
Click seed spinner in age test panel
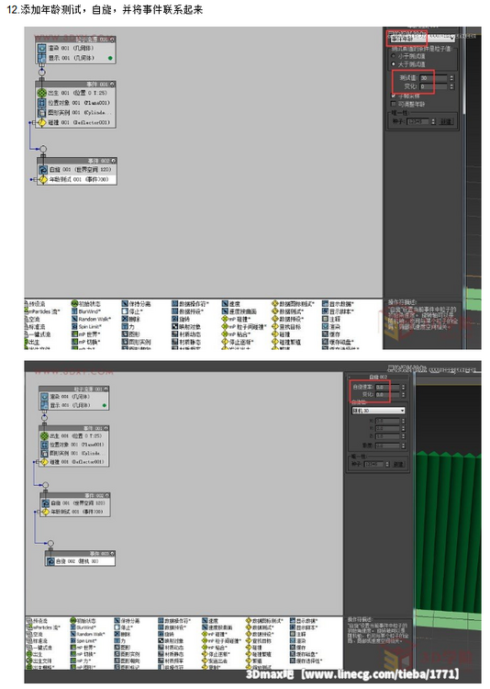[433, 121]
